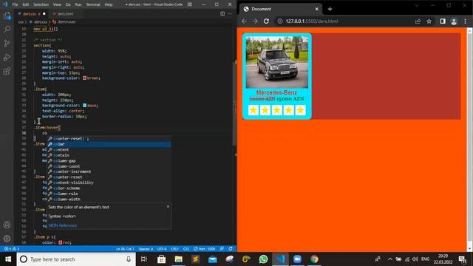Click the Chrome address bar URL

point(312,21)
